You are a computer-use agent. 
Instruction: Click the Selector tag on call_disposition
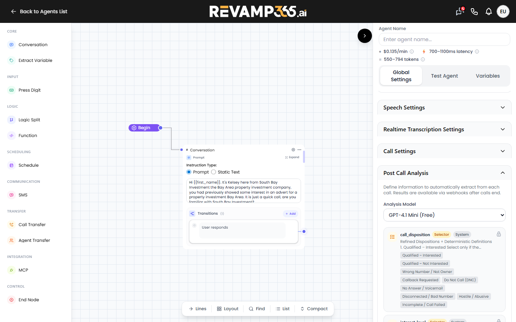click(441, 235)
